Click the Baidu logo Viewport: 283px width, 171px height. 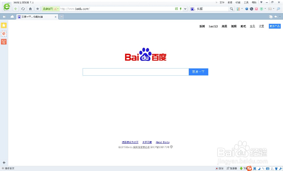pyautogui.click(x=146, y=55)
